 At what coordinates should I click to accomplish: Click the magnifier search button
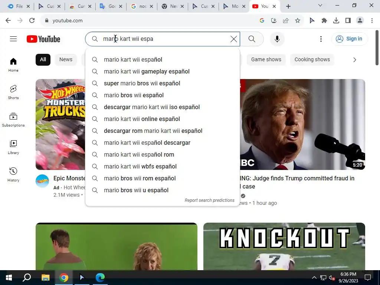pos(252,39)
